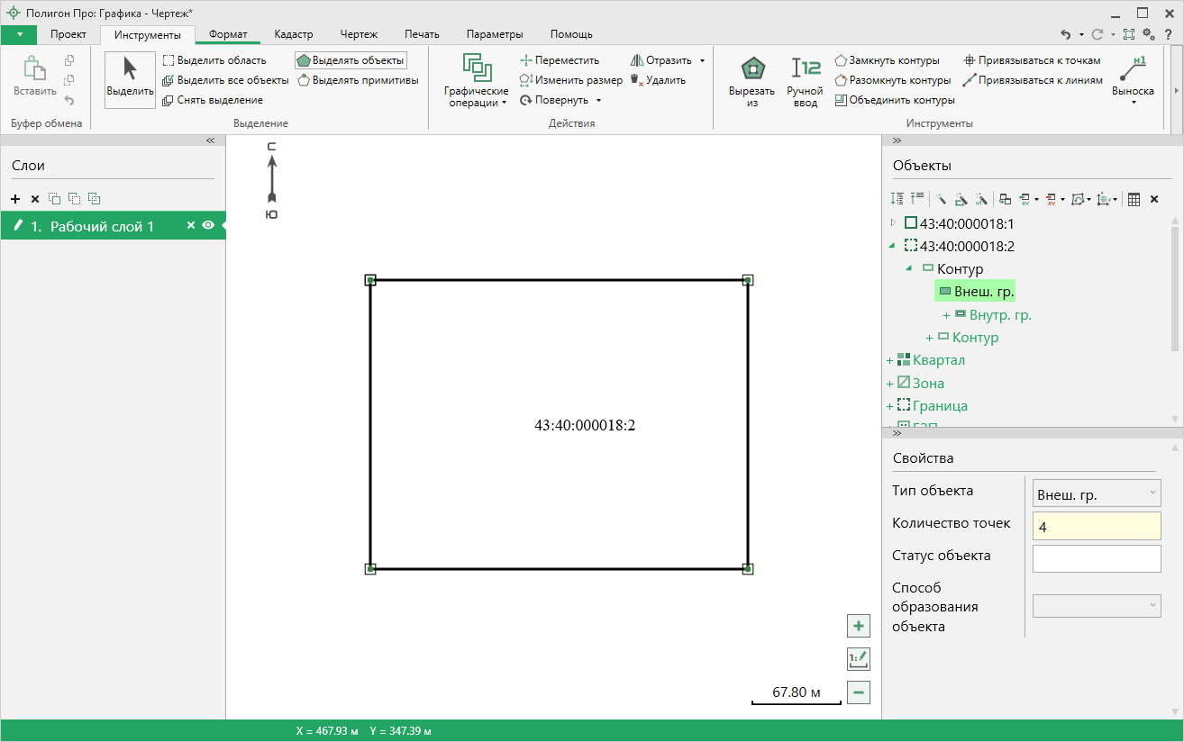Click the zoom out minus button on canvas

click(858, 692)
